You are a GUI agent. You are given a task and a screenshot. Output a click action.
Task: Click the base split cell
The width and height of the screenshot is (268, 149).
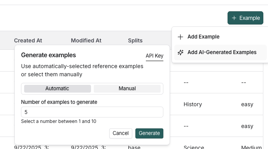[x=134, y=147]
